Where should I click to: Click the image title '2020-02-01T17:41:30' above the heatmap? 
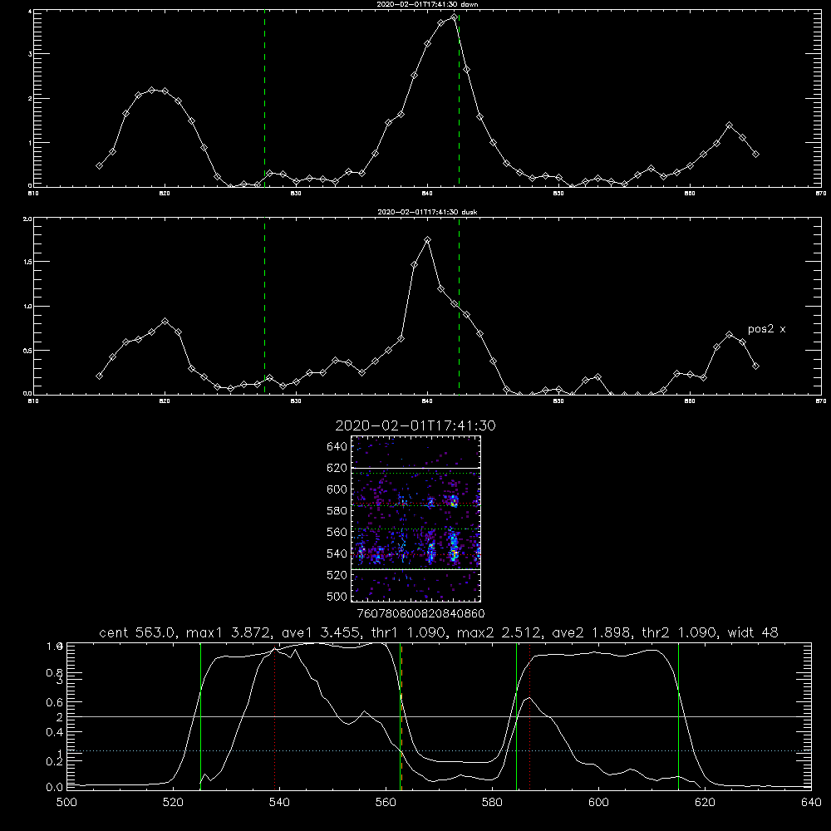click(x=415, y=425)
